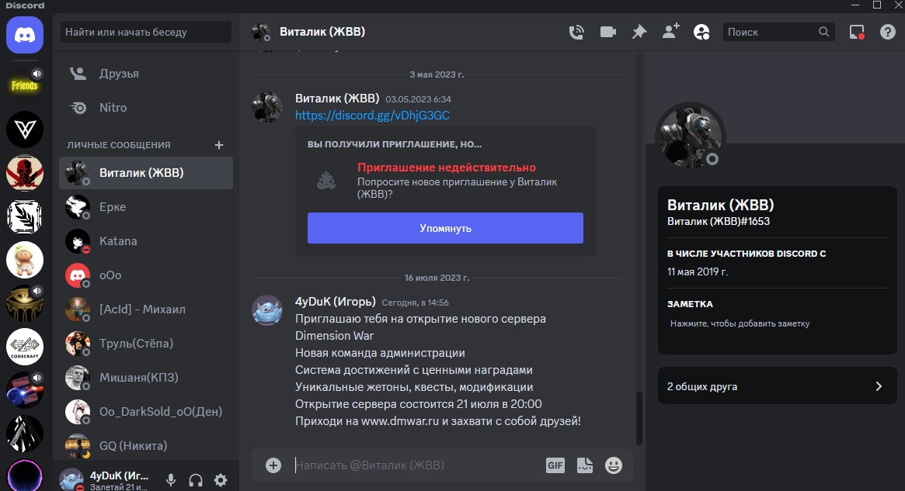Open the Nitro page
Viewport: 905px width, 491px height.
point(146,108)
